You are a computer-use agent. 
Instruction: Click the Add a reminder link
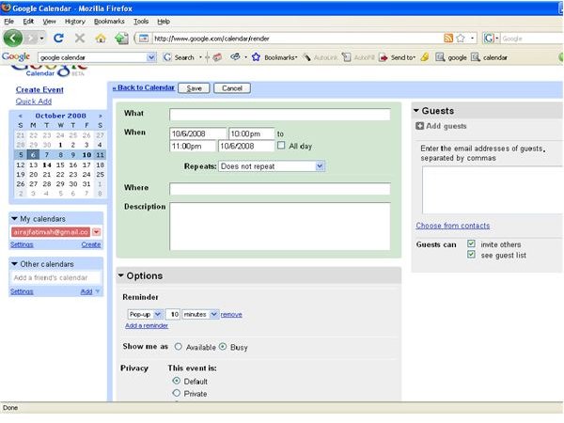(x=147, y=325)
